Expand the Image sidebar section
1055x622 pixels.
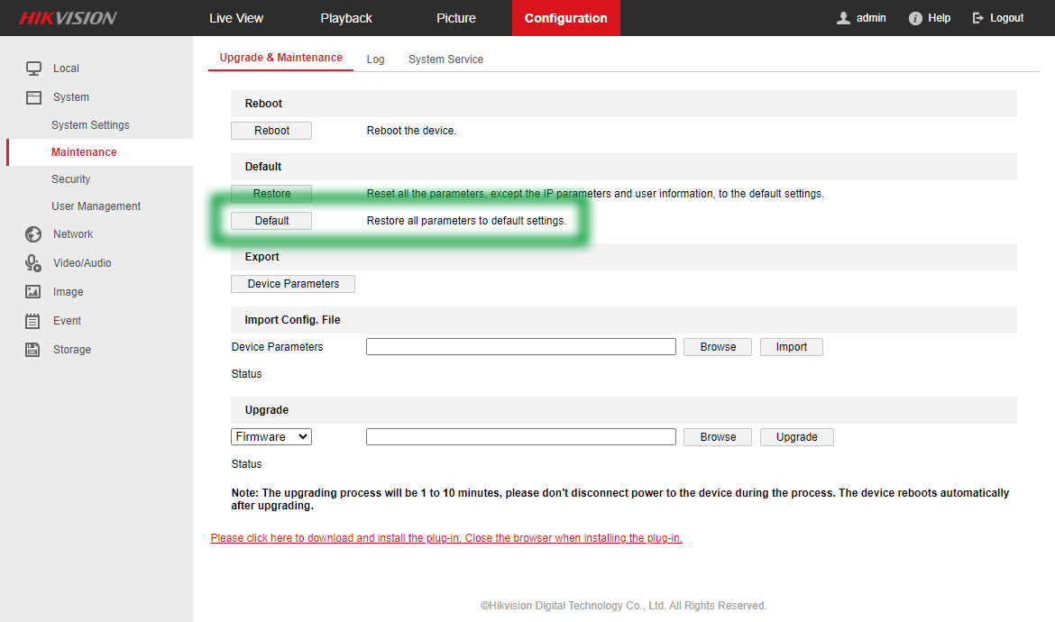click(x=68, y=292)
